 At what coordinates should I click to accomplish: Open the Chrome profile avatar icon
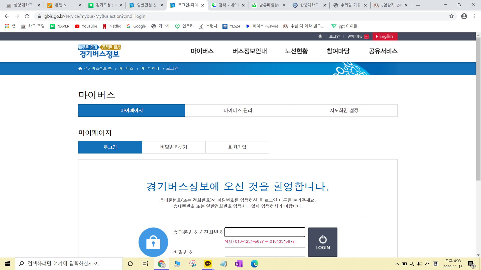464,16
